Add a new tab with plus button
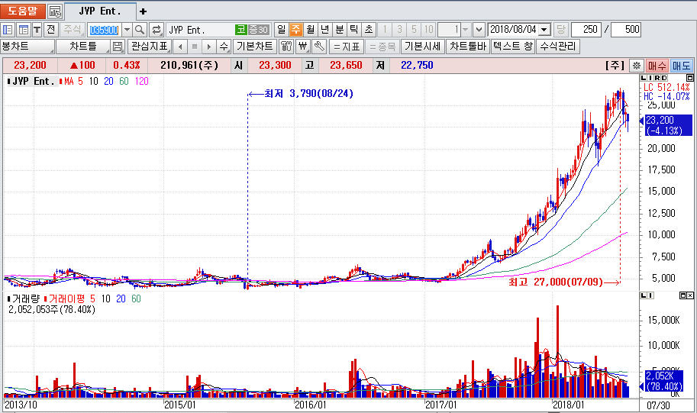This screenshot has height=413, width=697. (x=143, y=11)
